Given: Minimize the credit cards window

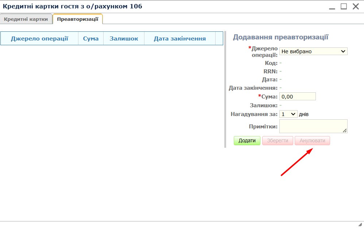Looking at the screenshot, I should click(332, 7).
